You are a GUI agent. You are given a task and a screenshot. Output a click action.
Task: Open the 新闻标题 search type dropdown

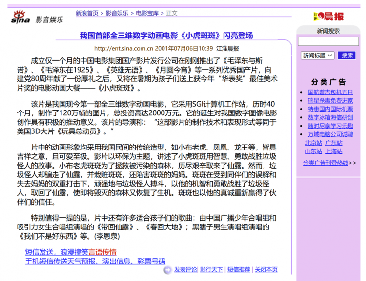click(x=318, y=56)
